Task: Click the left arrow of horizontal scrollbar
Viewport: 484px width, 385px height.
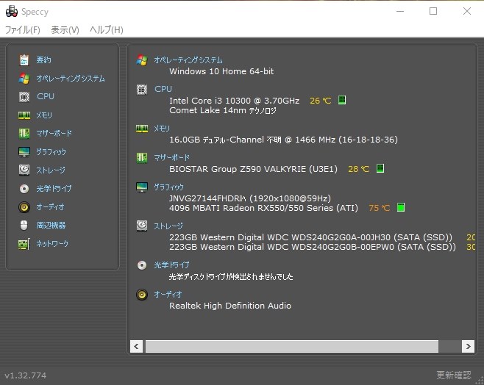Action: (x=136, y=347)
